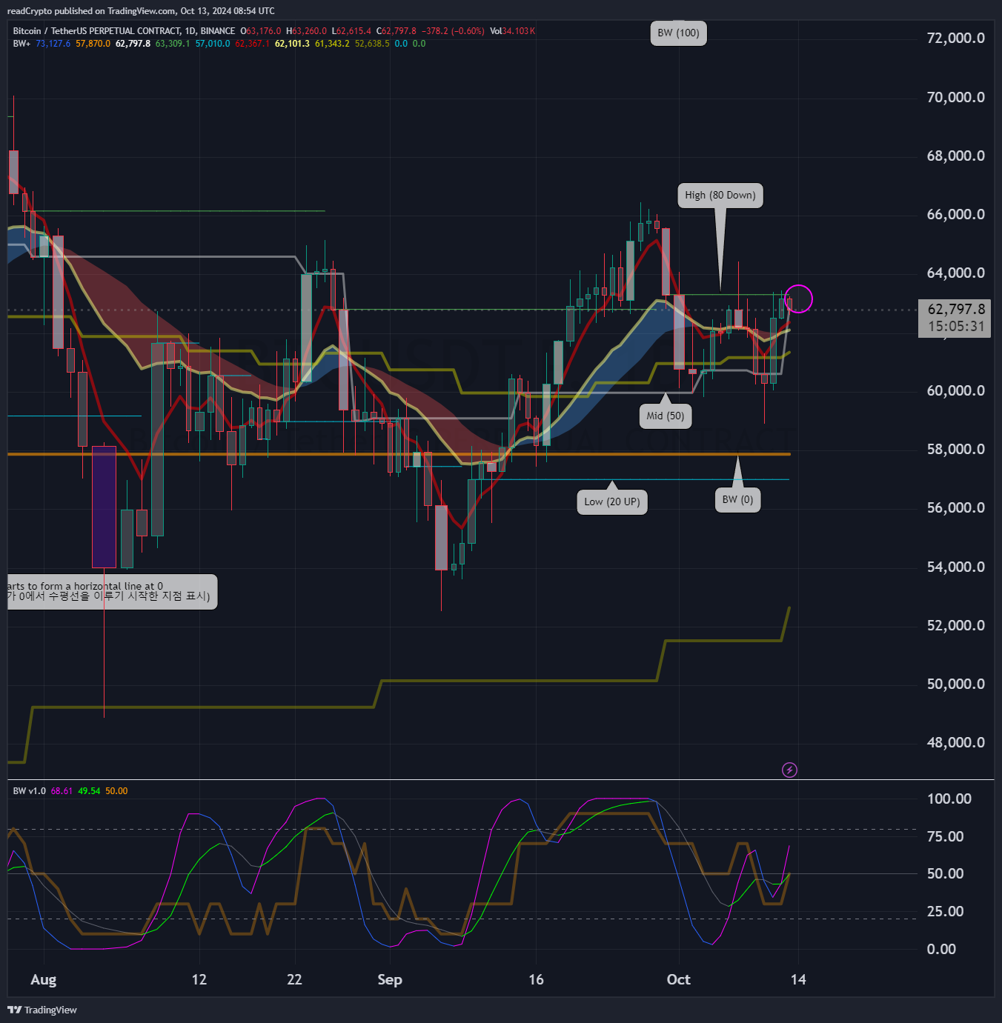Click the Mid (50) callout
Screen dimensions: 1002x1023
665,416
